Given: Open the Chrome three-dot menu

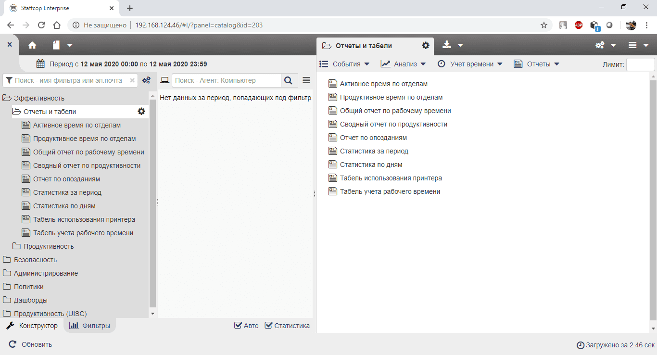Looking at the screenshot, I should coord(646,25).
